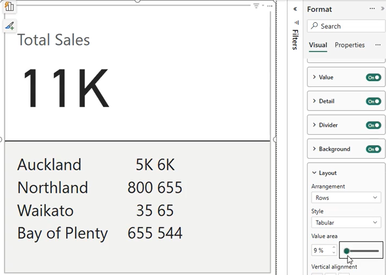This screenshot has width=386, height=275.
Task: Click the Northland row label
Action: tap(53, 187)
